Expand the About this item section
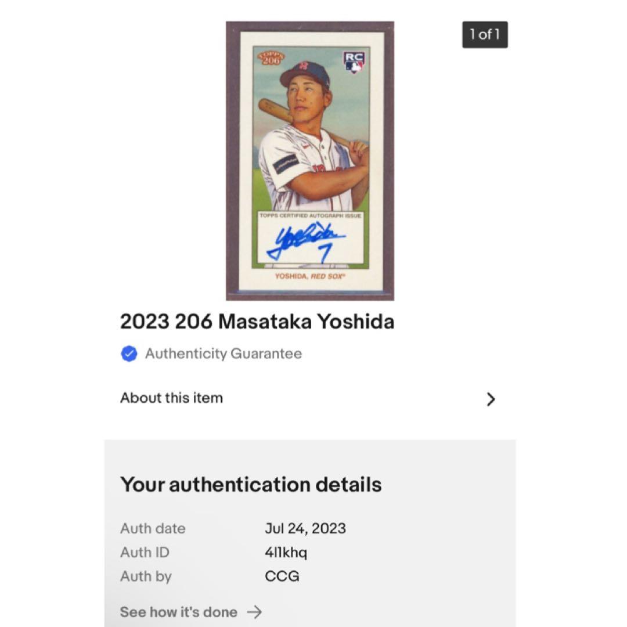Viewport: 627px width, 627px height. (x=171, y=398)
